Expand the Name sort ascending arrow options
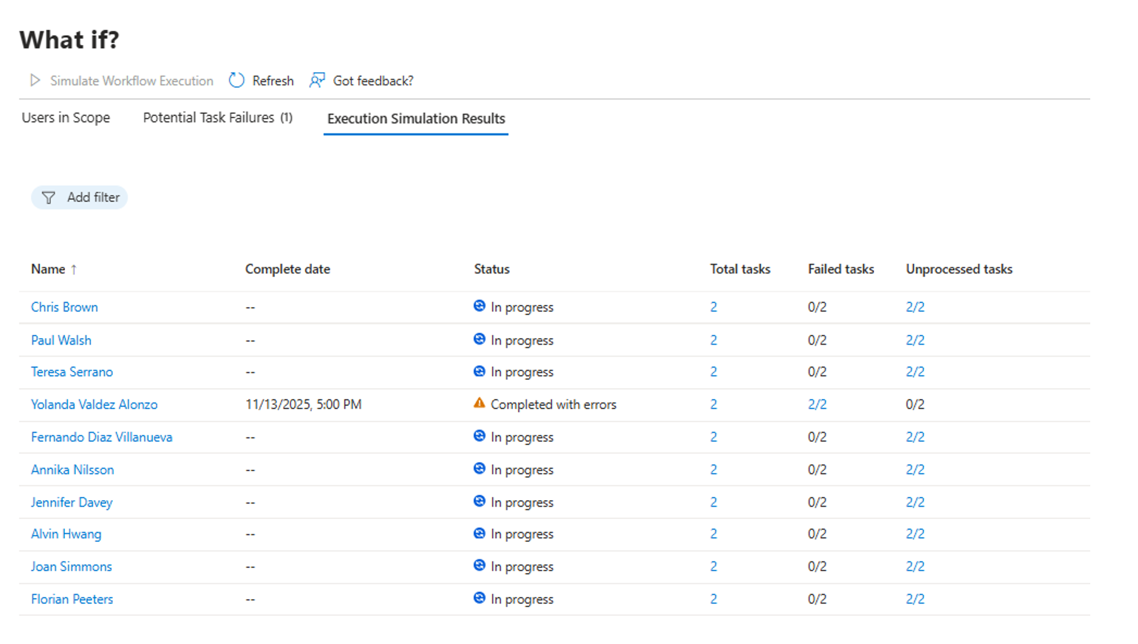The width and height of the screenshot is (1138, 644). 73,269
